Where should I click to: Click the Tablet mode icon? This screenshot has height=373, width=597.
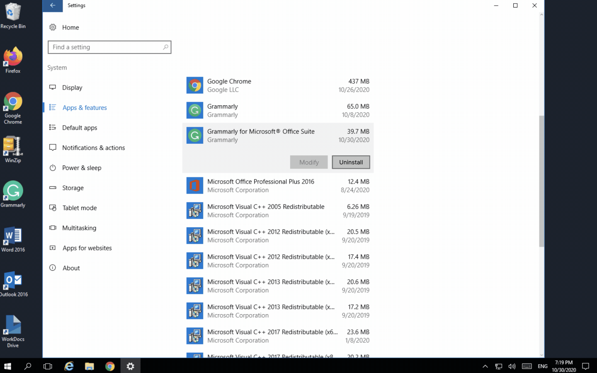pyautogui.click(x=53, y=208)
